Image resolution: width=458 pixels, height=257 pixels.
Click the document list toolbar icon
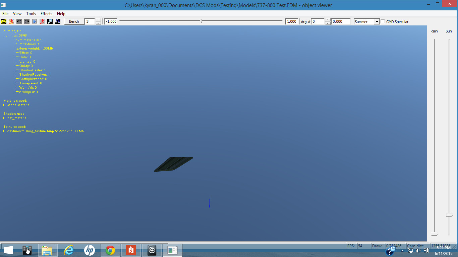58,21
